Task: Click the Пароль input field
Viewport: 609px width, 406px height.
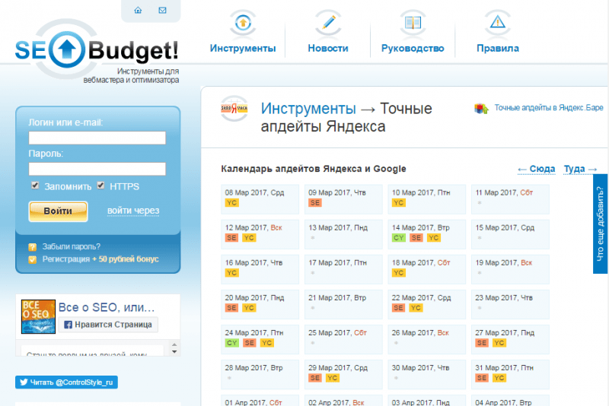Action: pos(97,169)
